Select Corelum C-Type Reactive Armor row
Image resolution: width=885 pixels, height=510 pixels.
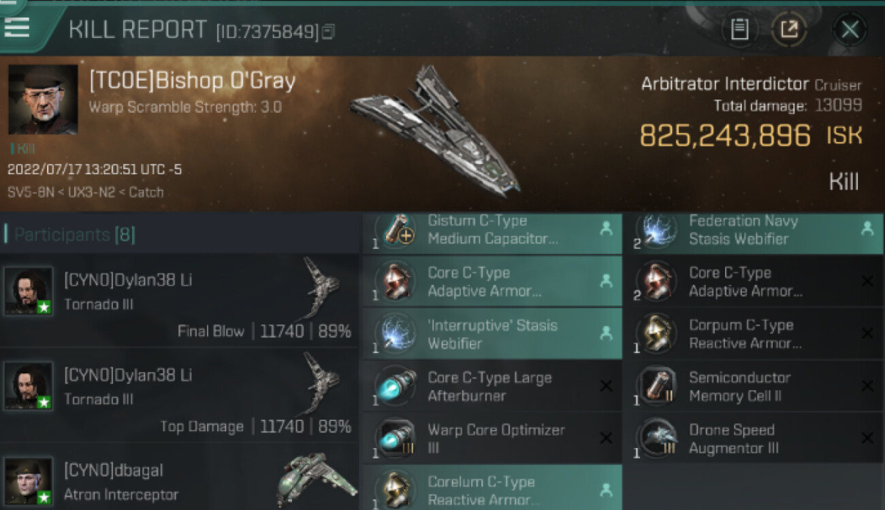492,488
